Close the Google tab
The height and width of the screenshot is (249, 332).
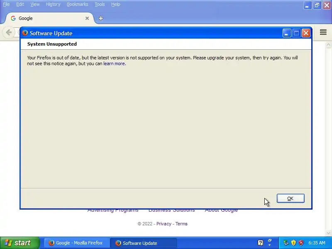tap(87, 18)
